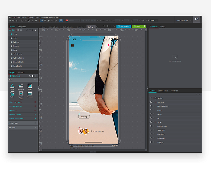Viewport: 211px width, 170px height.
Task: Select the arrow selection tool
Action: point(42,21)
